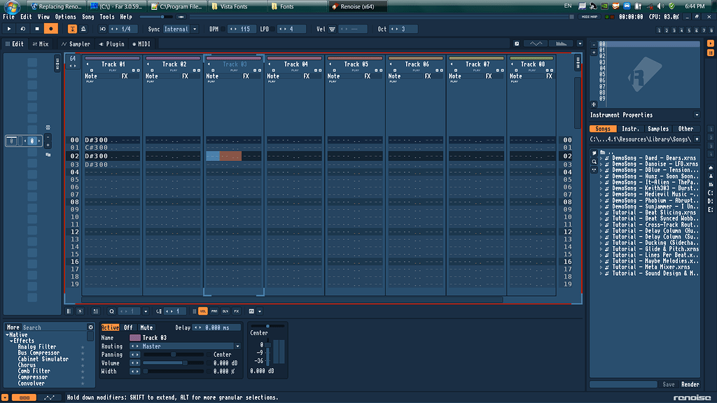This screenshot has height=403, width=717.
Task: Tick the LPB automation checkbox
Action: click(x=273, y=29)
